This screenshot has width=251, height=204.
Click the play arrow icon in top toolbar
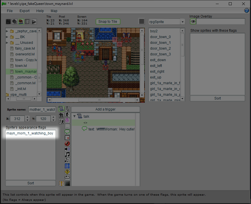pyautogui.click(x=34, y=22)
